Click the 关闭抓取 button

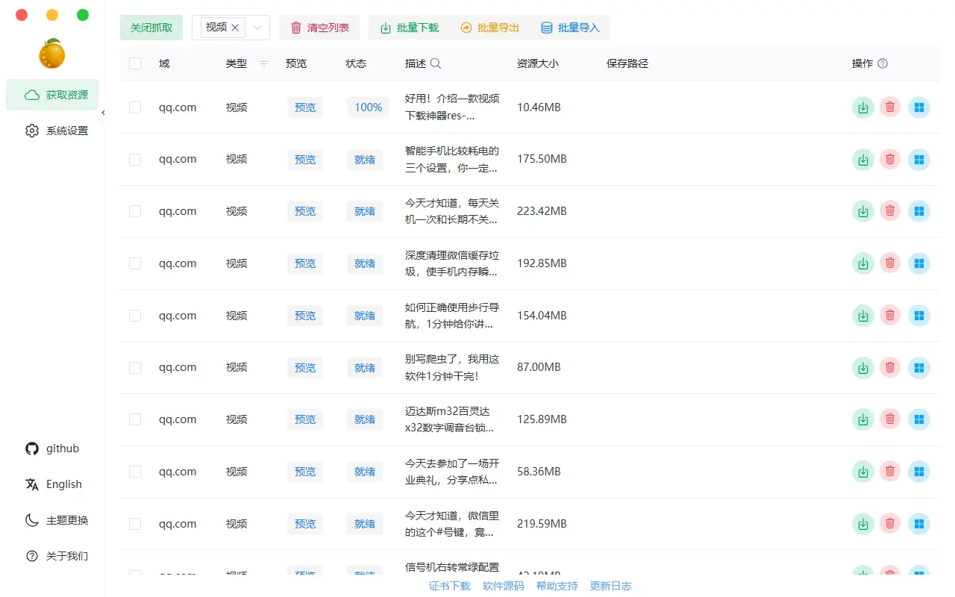click(151, 28)
